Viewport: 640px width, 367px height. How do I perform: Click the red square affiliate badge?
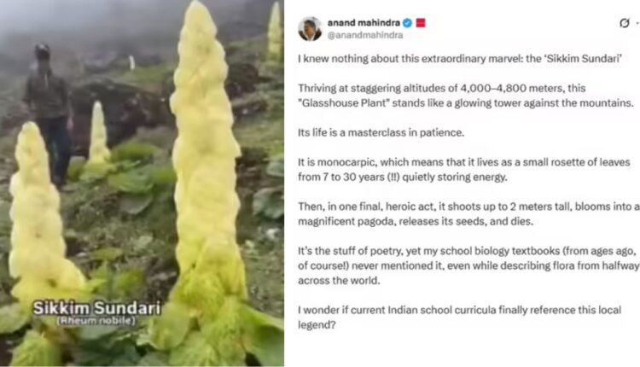coord(421,23)
